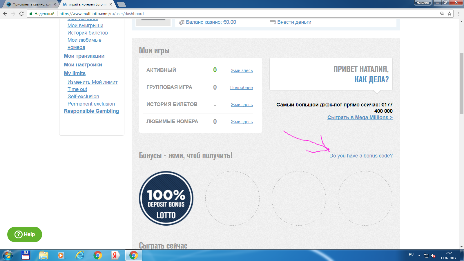464x261 pixels.
Task: Click the scrollbar up arrow
Action: point(461,22)
